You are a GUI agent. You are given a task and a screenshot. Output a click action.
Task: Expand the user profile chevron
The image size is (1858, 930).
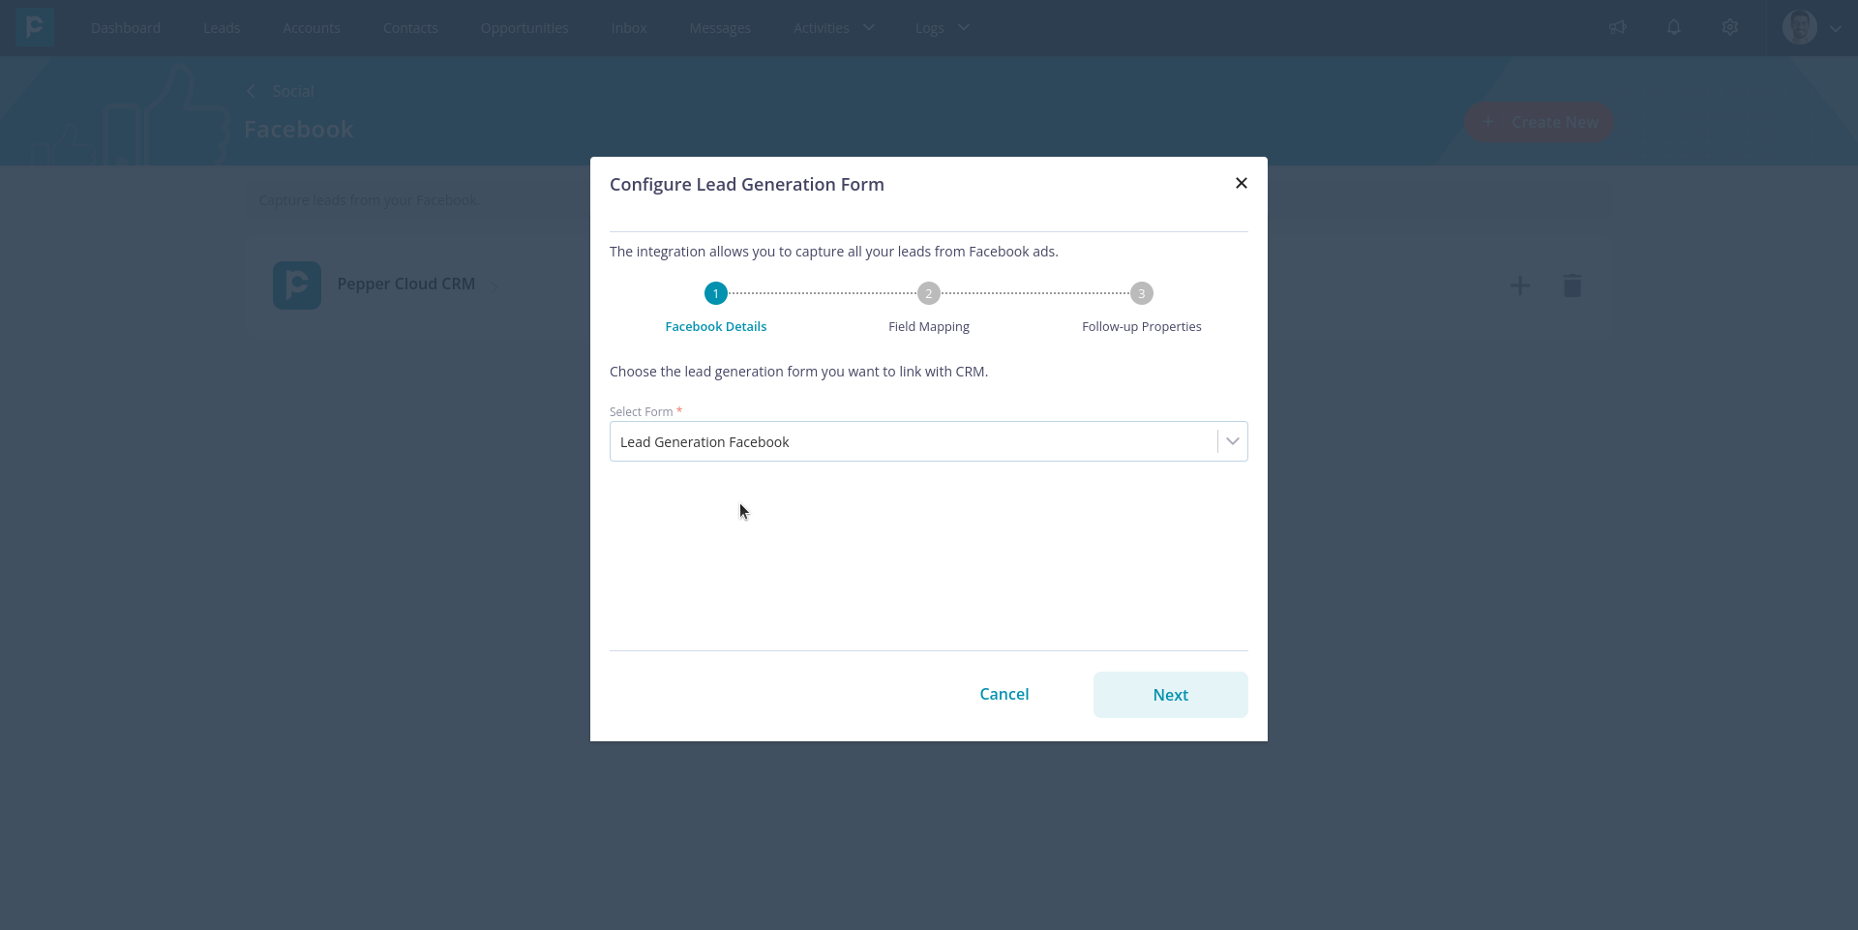click(1836, 28)
